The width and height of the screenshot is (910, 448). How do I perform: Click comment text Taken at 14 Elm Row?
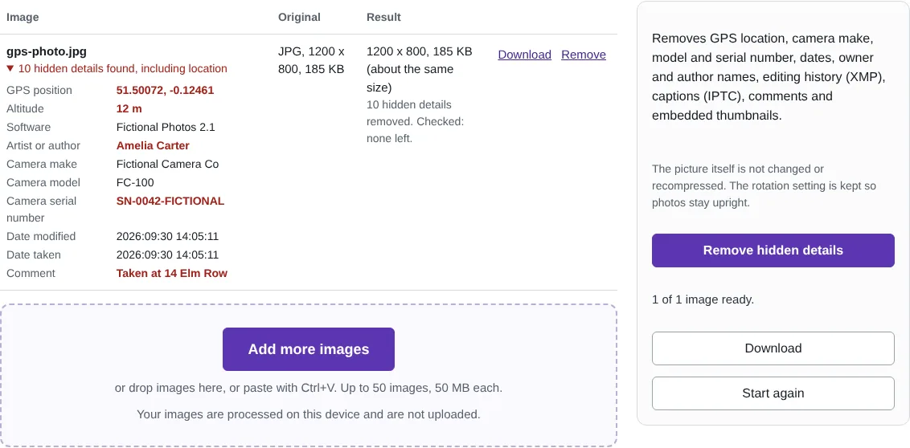point(172,274)
